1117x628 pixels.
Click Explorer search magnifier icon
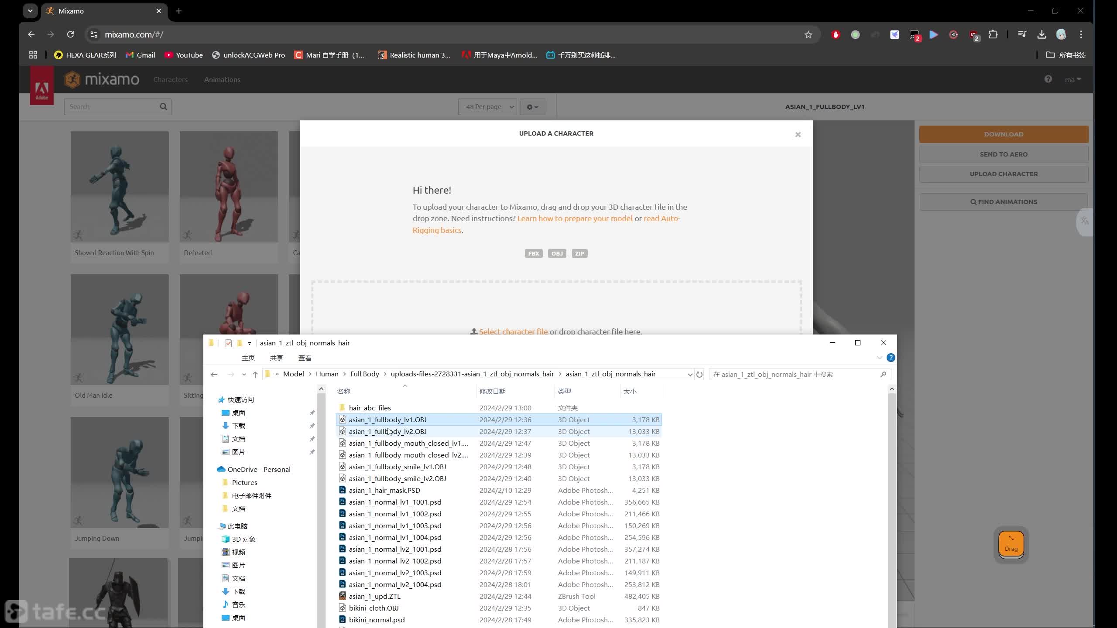point(883,374)
